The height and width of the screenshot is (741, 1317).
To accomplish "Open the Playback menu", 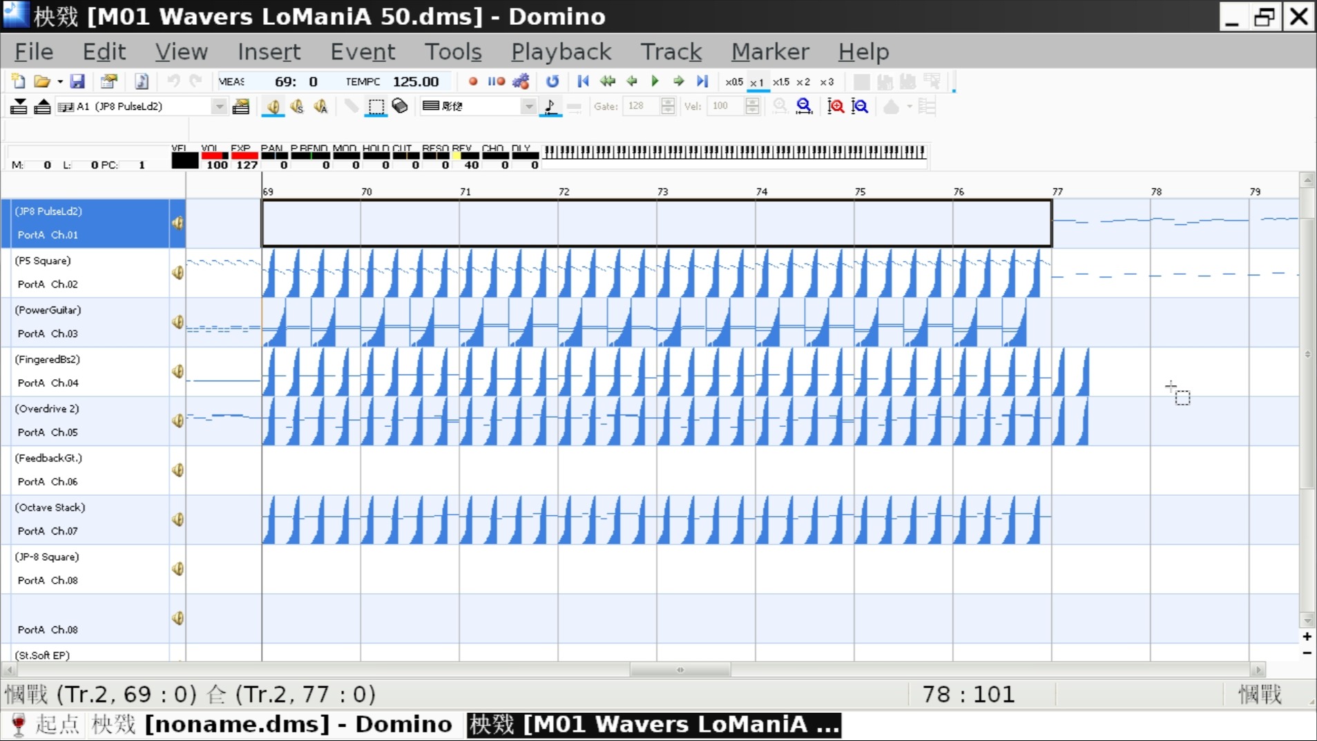I will point(561,52).
